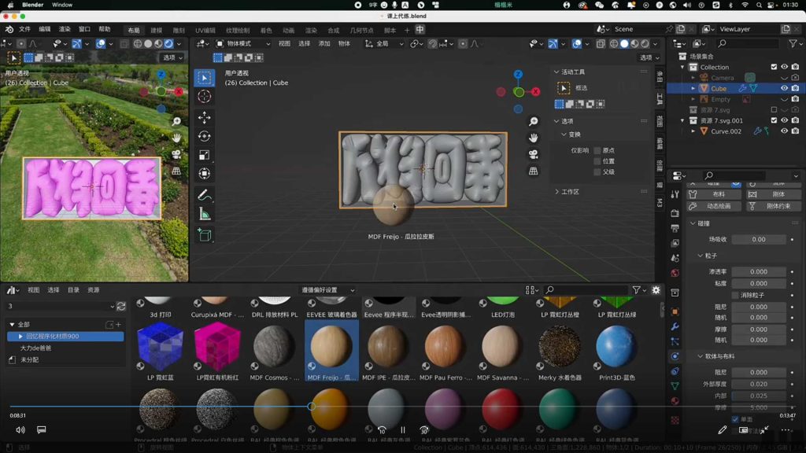
Task: Click the camera view icon in the main viewport
Action: (x=534, y=154)
